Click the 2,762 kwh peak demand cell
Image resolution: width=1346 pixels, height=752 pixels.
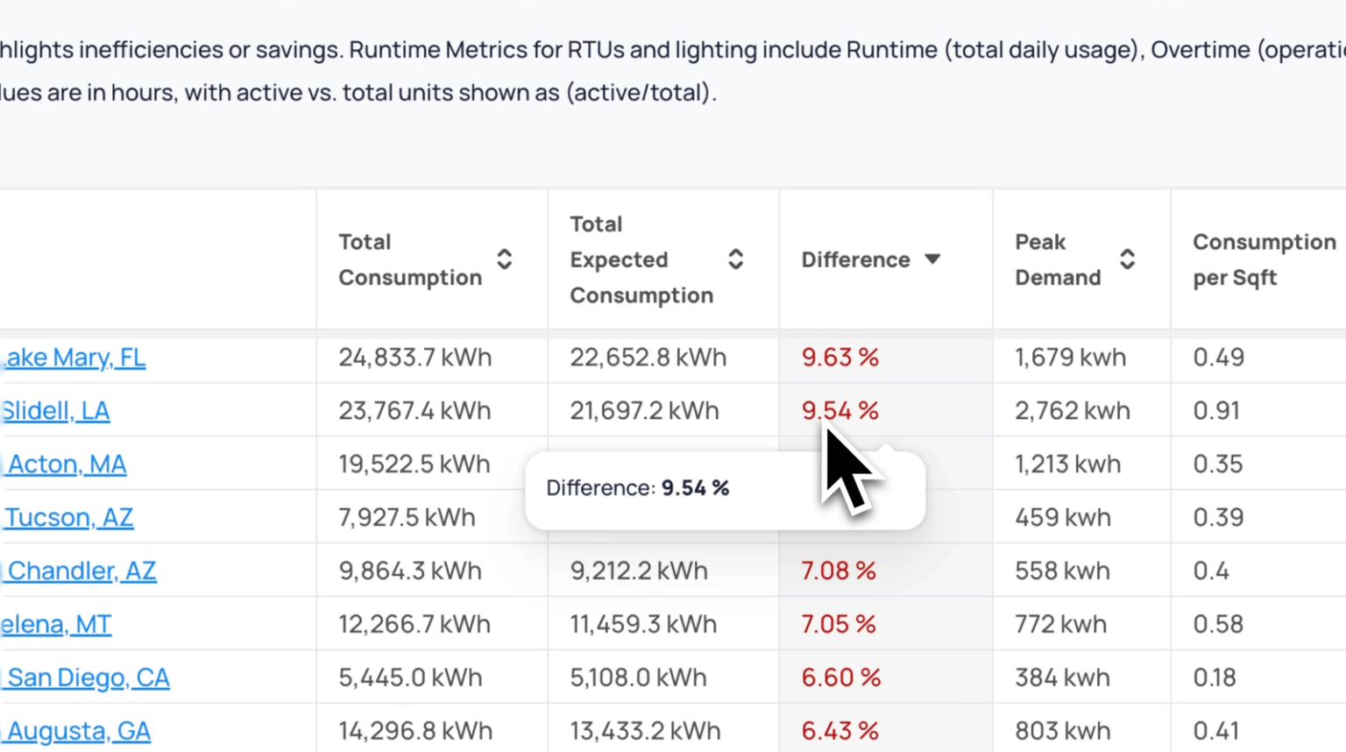[1072, 411]
